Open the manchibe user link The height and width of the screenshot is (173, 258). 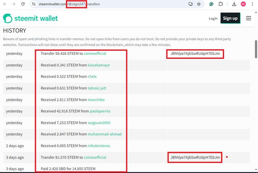point(96,100)
